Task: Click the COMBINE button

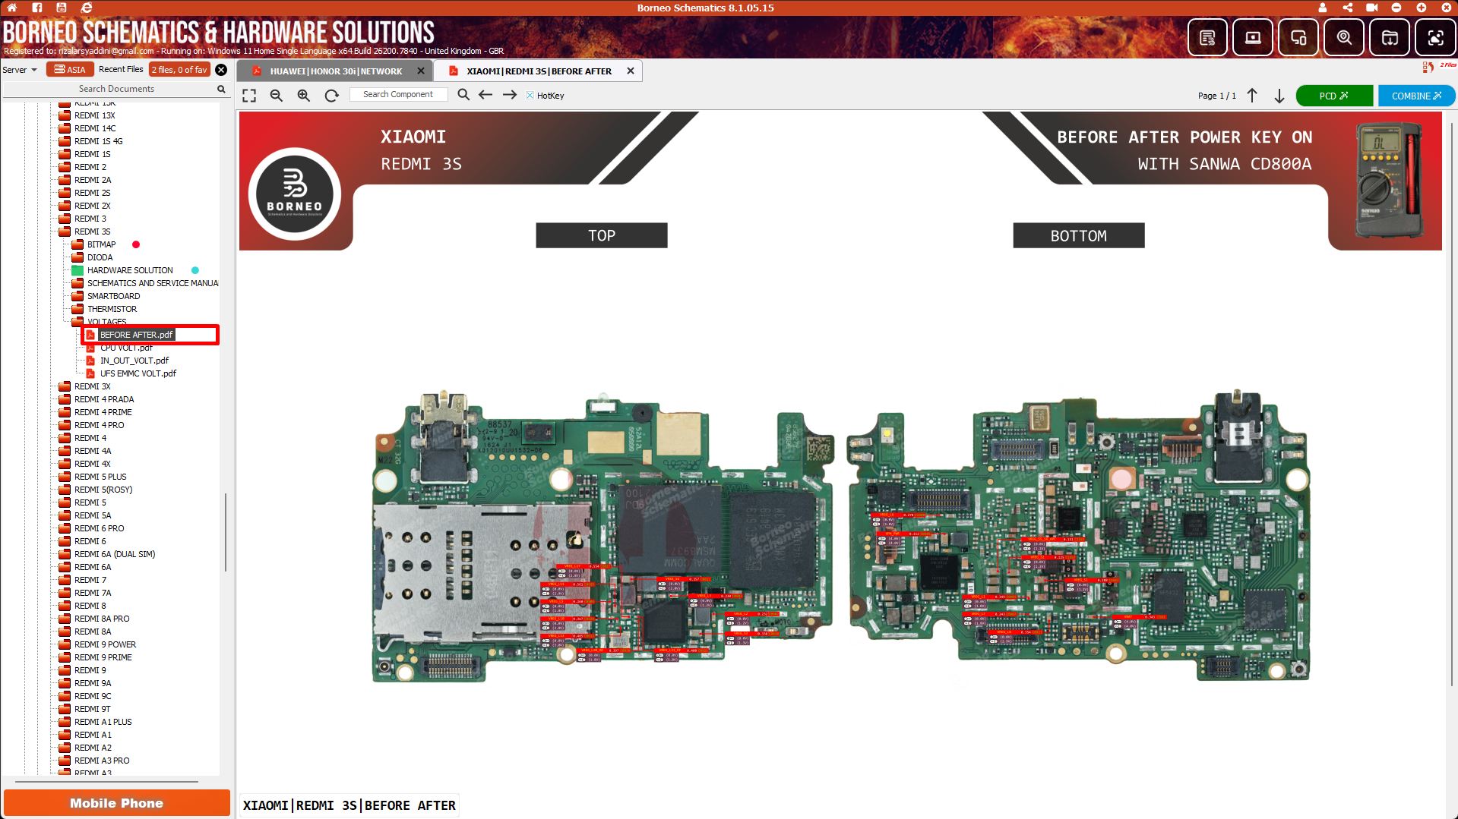Action: (1416, 96)
